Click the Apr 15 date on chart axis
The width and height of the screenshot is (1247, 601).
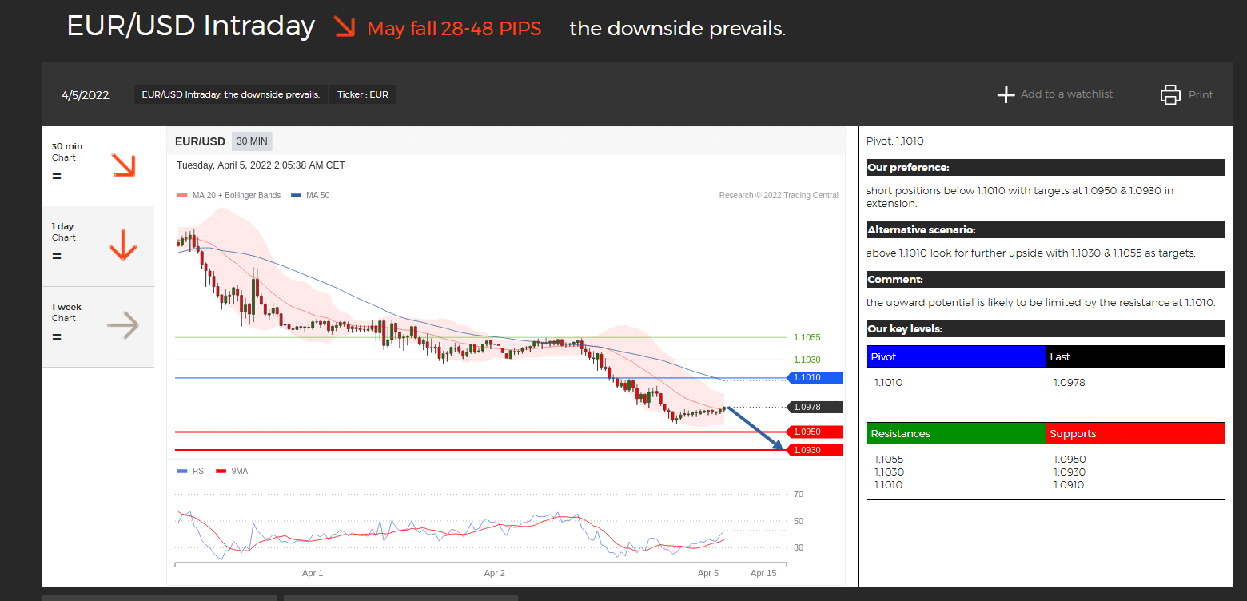click(763, 573)
